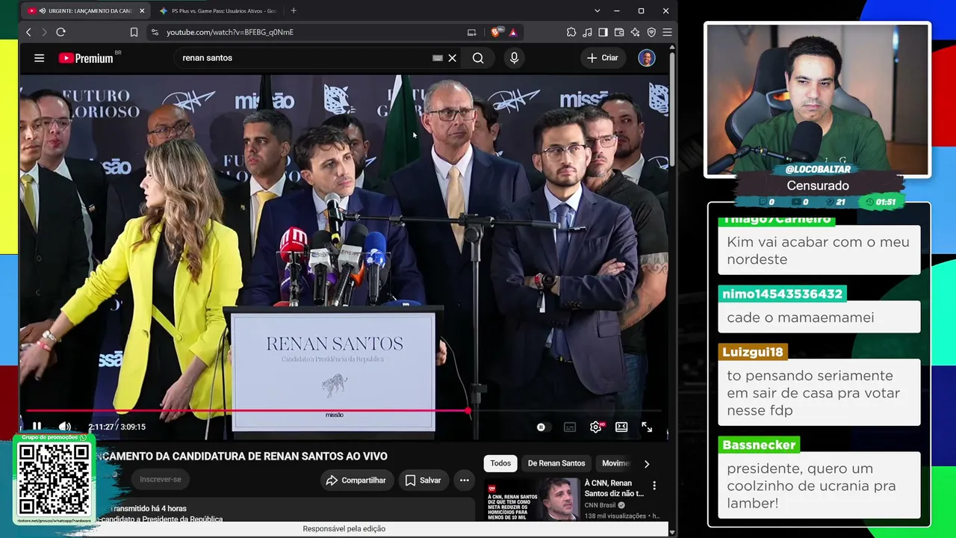This screenshot has width=956, height=538.
Task: Open options menu for CNN Brasil video
Action: pyautogui.click(x=654, y=486)
